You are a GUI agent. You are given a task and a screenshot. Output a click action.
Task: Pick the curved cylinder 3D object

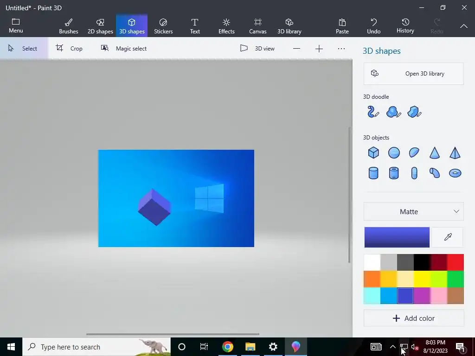point(435,173)
